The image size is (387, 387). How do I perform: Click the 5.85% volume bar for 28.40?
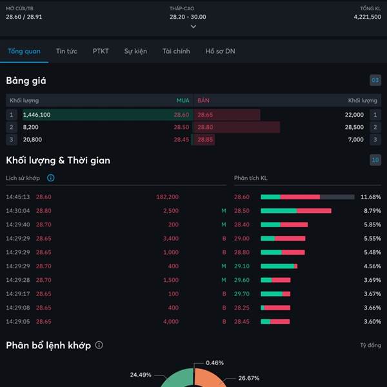coord(284,224)
